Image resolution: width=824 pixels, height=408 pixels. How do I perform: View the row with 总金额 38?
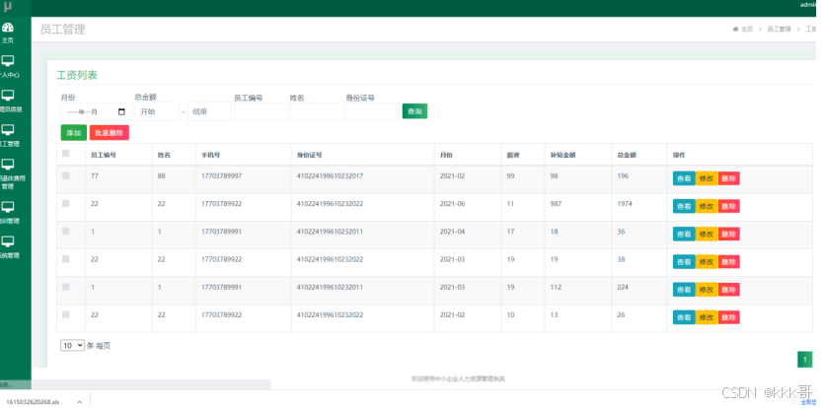(684, 262)
